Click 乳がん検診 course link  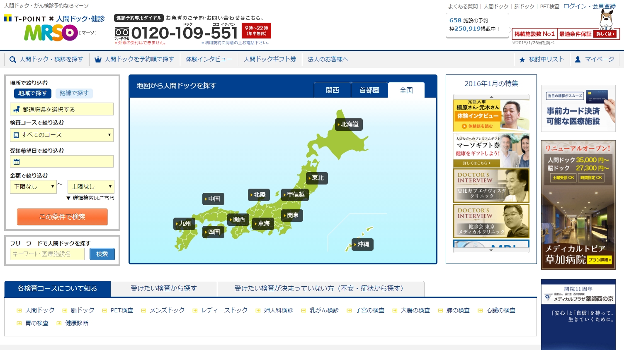pyautogui.click(x=324, y=310)
